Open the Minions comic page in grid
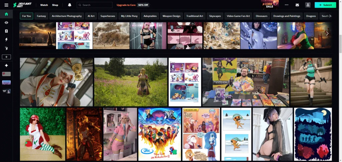Image resolution: width=342 pixels, height=162 pixels. click(185, 82)
